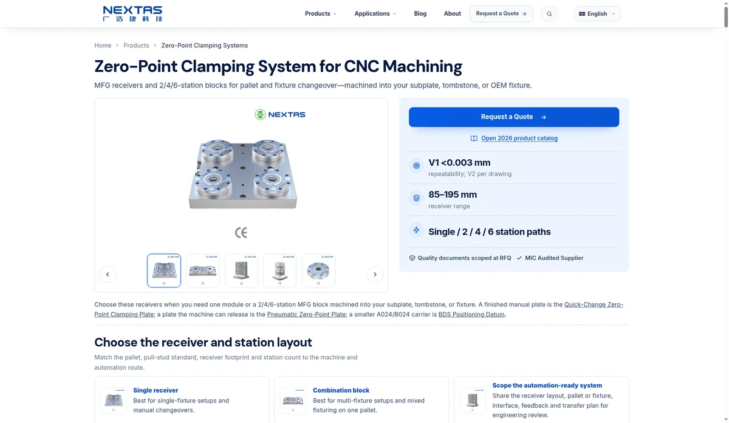Navigate to Home breadcrumb

[103, 46]
